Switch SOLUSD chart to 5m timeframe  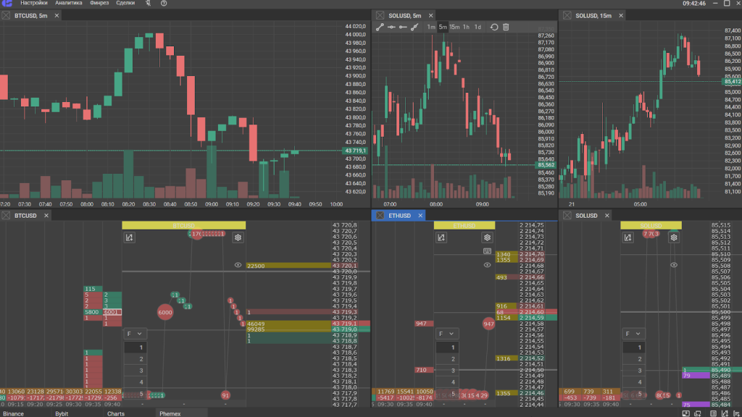[x=443, y=27]
